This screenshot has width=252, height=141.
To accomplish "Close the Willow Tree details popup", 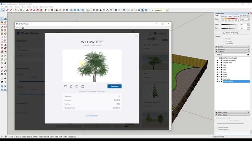I will pos(137,36).
